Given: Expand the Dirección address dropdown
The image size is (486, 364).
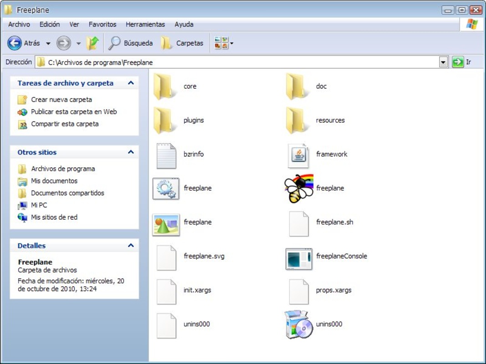Looking at the screenshot, I should (x=443, y=62).
